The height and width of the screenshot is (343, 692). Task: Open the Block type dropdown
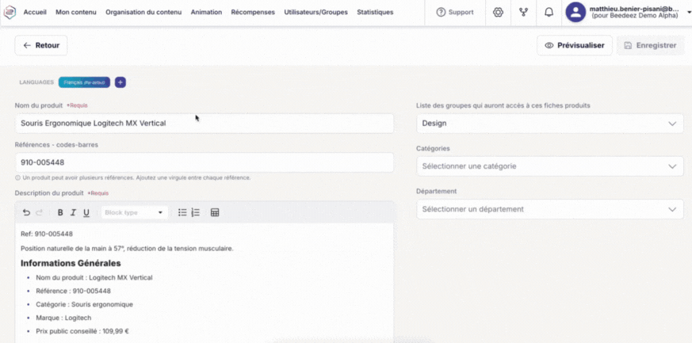tap(134, 212)
